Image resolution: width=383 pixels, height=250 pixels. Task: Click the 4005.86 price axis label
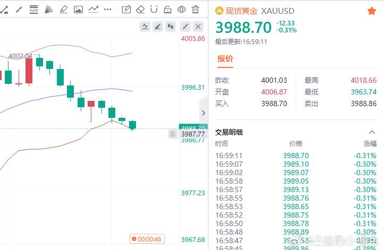193,39
